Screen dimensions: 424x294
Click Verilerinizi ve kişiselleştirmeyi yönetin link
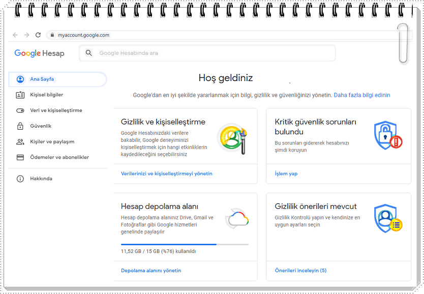(x=167, y=174)
